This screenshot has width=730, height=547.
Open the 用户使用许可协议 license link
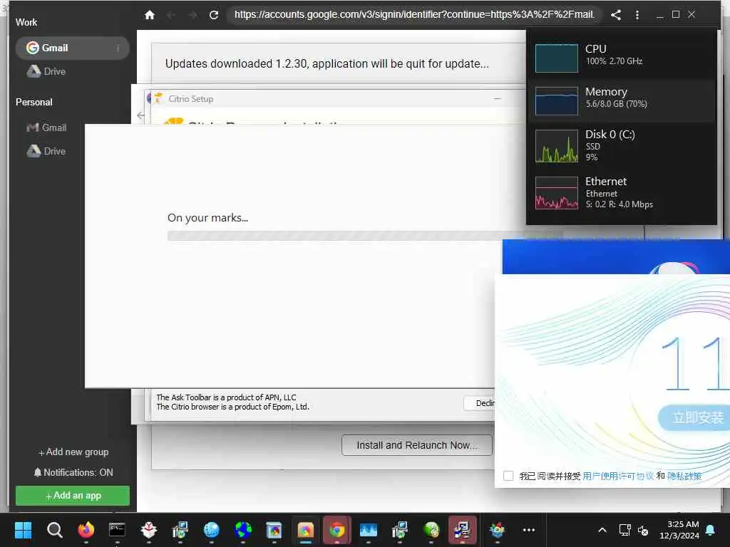(618, 476)
